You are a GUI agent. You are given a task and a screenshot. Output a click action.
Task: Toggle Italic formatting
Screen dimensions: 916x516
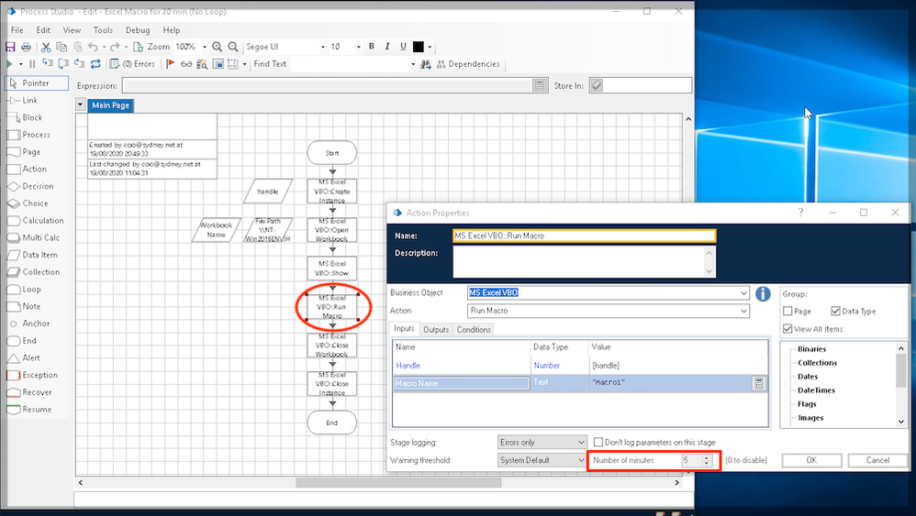[x=386, y=46]
